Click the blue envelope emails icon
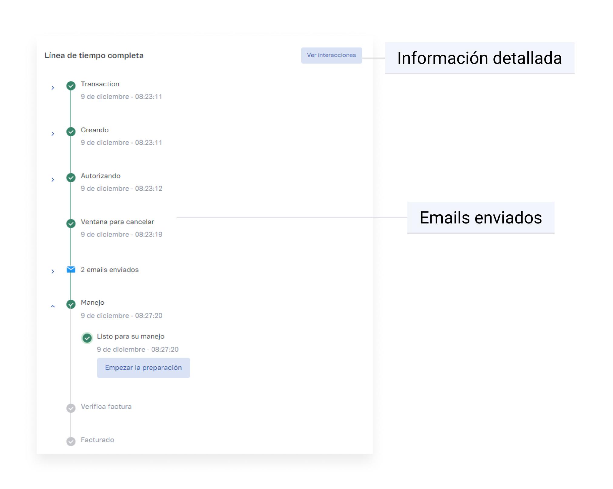The width and height of the screenshot is (613, 489). tap(71, 269)
